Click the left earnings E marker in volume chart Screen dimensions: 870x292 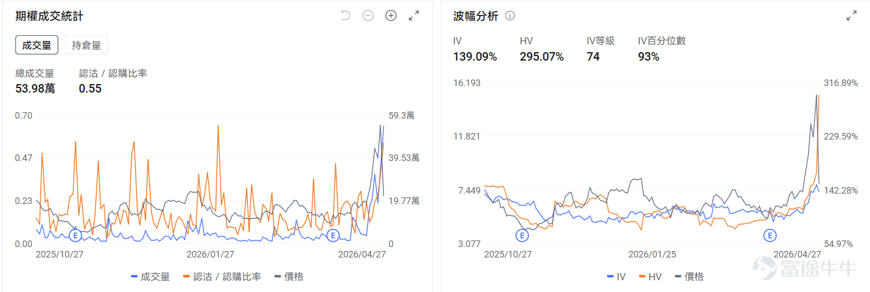point(74,235)
